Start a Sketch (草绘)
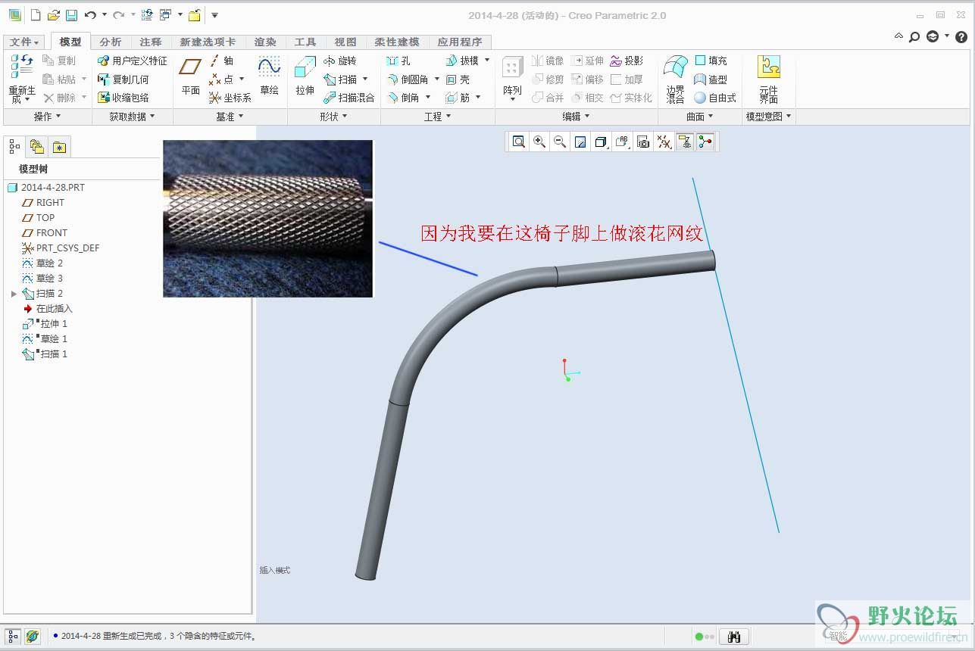 point(269,76)
